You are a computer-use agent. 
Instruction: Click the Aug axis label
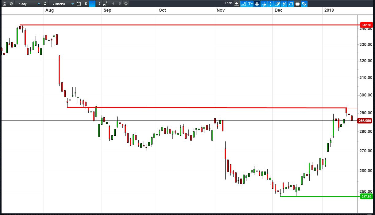click(49, 10)
